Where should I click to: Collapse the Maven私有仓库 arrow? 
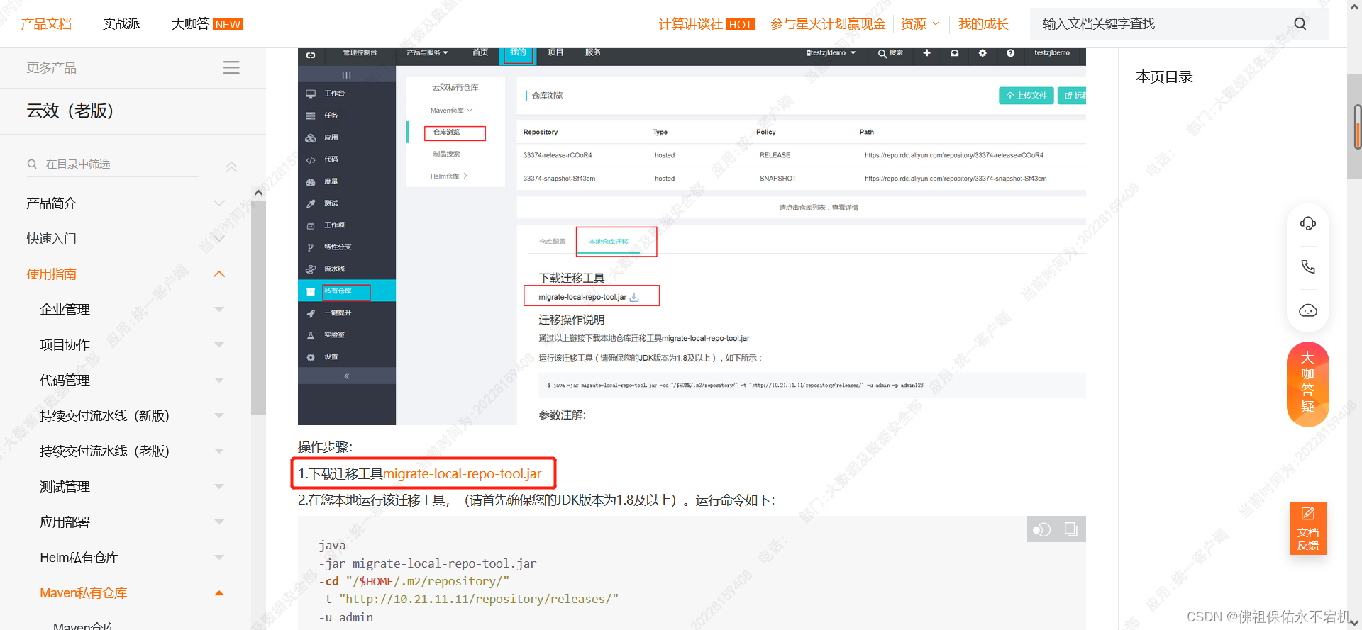[219, 593]
